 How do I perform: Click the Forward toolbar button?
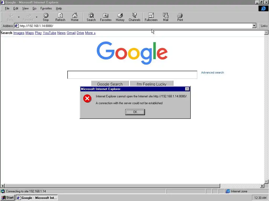click(x=28, y=17)
